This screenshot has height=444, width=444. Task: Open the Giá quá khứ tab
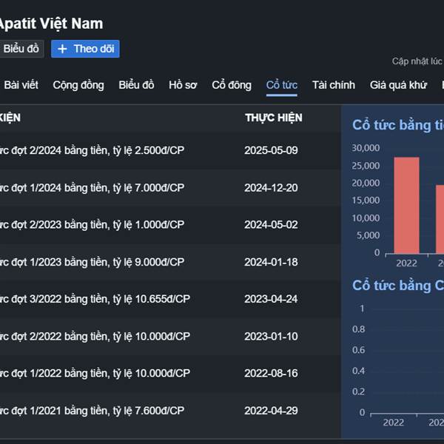398,85
